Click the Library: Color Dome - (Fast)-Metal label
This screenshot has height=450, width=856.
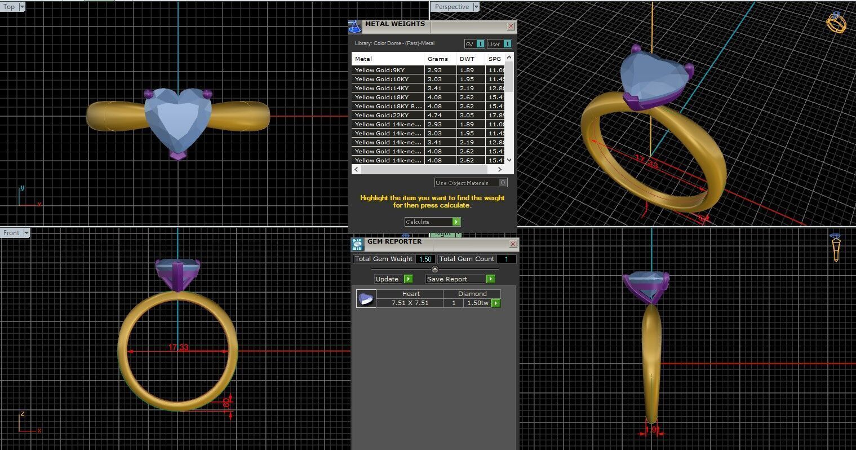[394, 43]
